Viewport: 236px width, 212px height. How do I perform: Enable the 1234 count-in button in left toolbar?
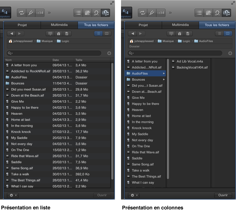tap(40, 13)
